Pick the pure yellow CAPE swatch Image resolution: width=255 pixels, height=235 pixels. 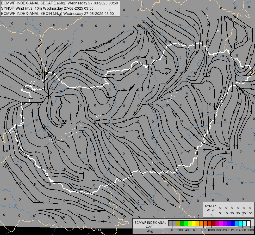click(194, 223)
